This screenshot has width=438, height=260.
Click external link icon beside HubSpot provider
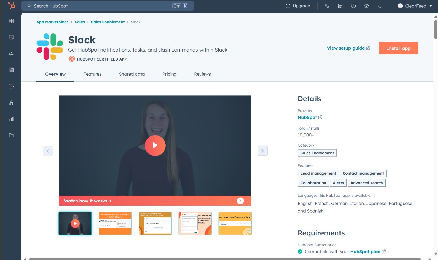pyautogui.click(x=320, y=117)
